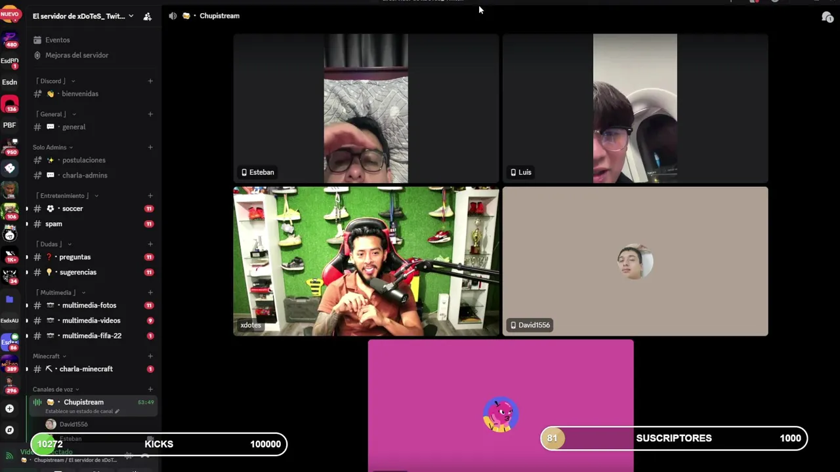Add channel to General category

click(x=150, y=114)
